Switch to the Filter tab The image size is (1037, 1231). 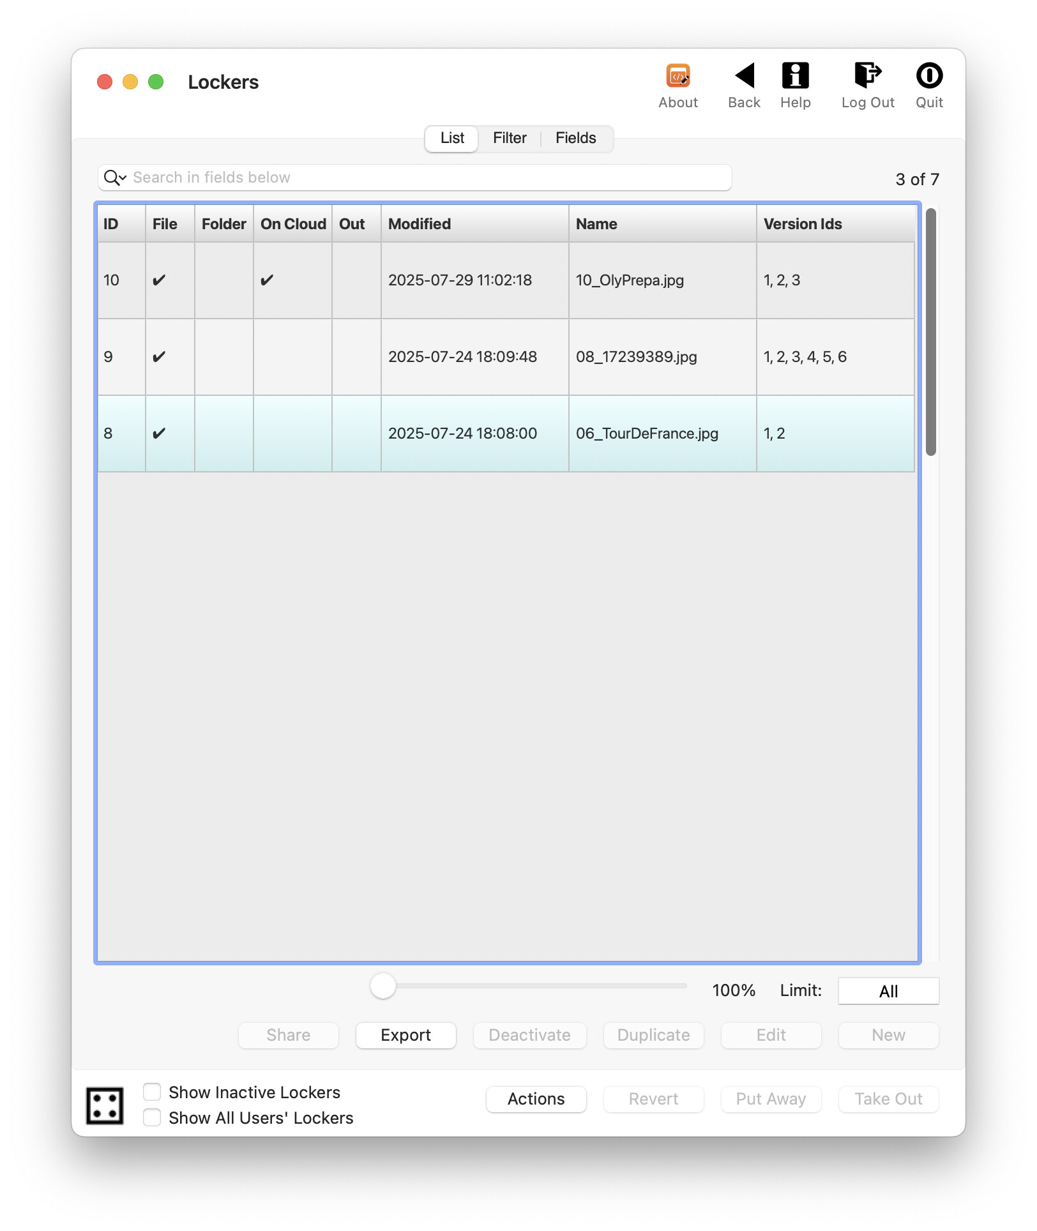509,138
